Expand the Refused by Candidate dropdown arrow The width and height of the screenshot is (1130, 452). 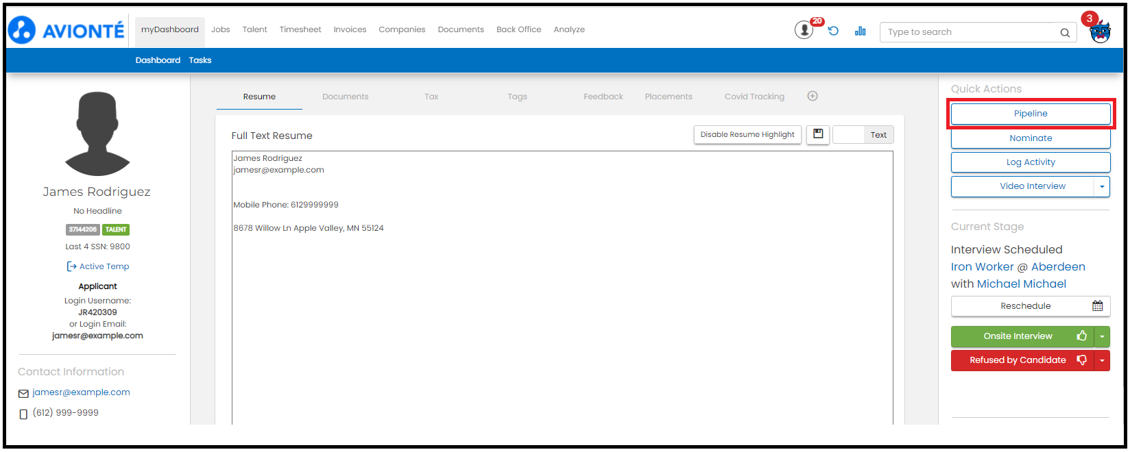[1102, 360]
